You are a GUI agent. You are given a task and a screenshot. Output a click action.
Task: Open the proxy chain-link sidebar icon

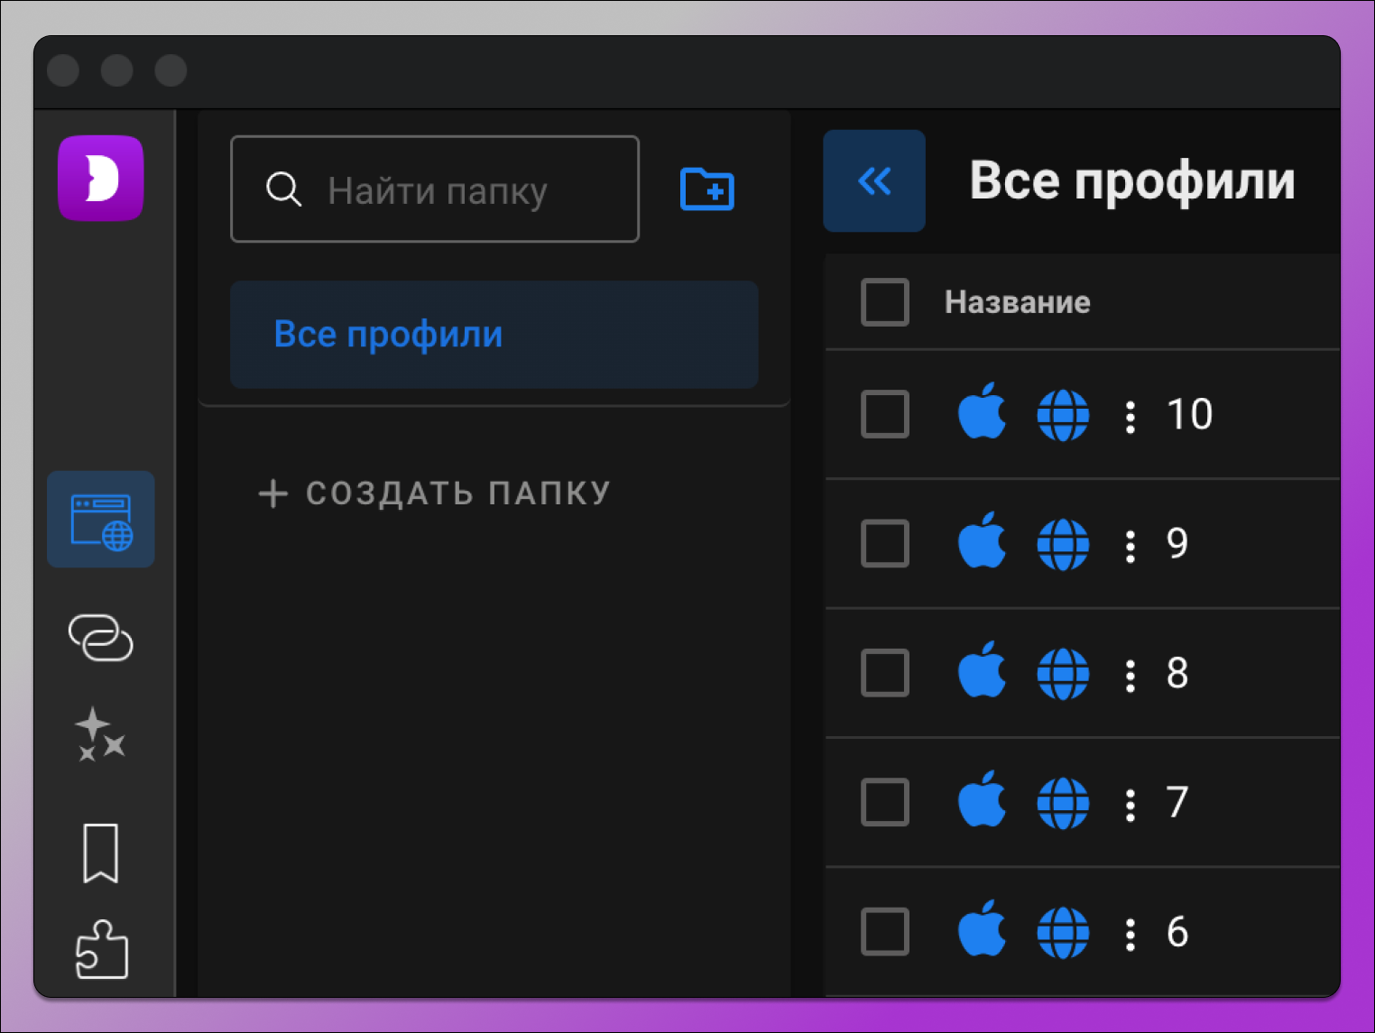[100, 641]
